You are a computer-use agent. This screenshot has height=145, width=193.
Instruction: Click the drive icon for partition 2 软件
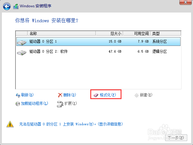click(x=22, y=53)
